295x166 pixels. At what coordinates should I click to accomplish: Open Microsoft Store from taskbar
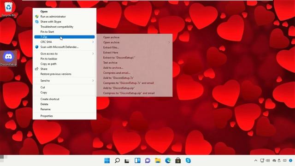178,160
